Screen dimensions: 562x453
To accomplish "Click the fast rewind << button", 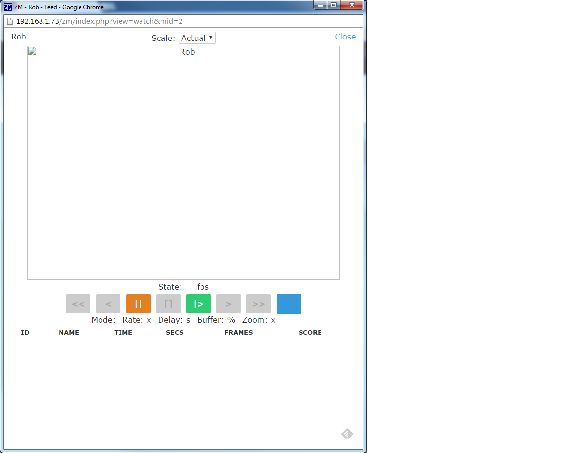I will pyautogui.click(x=78, y=304).
